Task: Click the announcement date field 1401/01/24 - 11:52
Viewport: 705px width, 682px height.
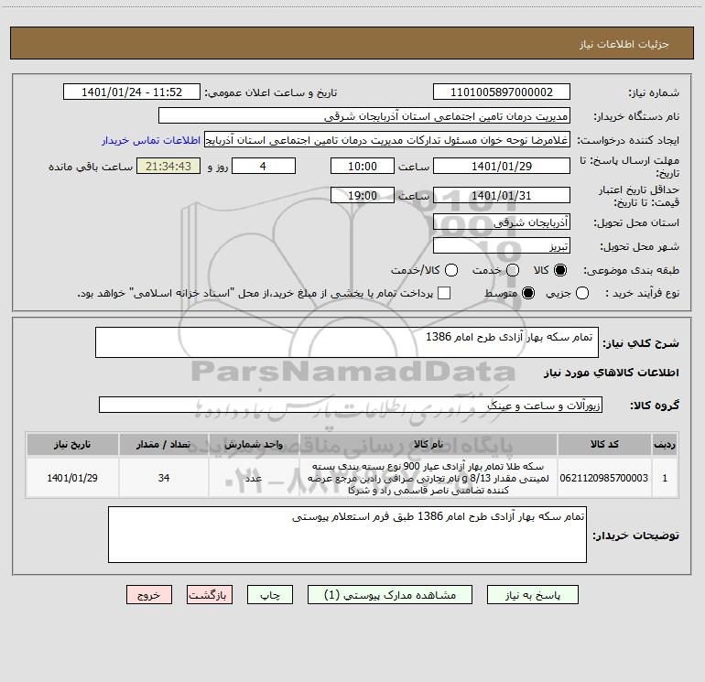Action: pos(132,92)
